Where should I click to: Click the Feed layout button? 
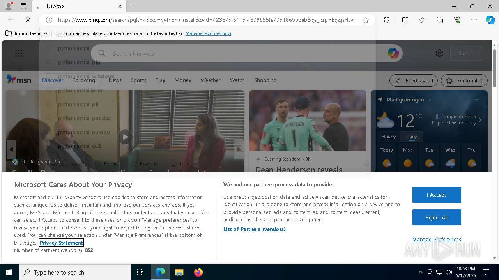414,80
